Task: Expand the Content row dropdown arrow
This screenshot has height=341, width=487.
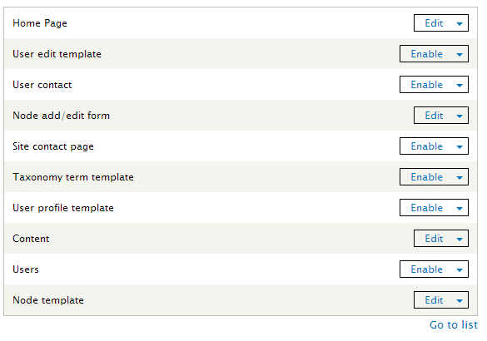Action: [x=460, y=239]
